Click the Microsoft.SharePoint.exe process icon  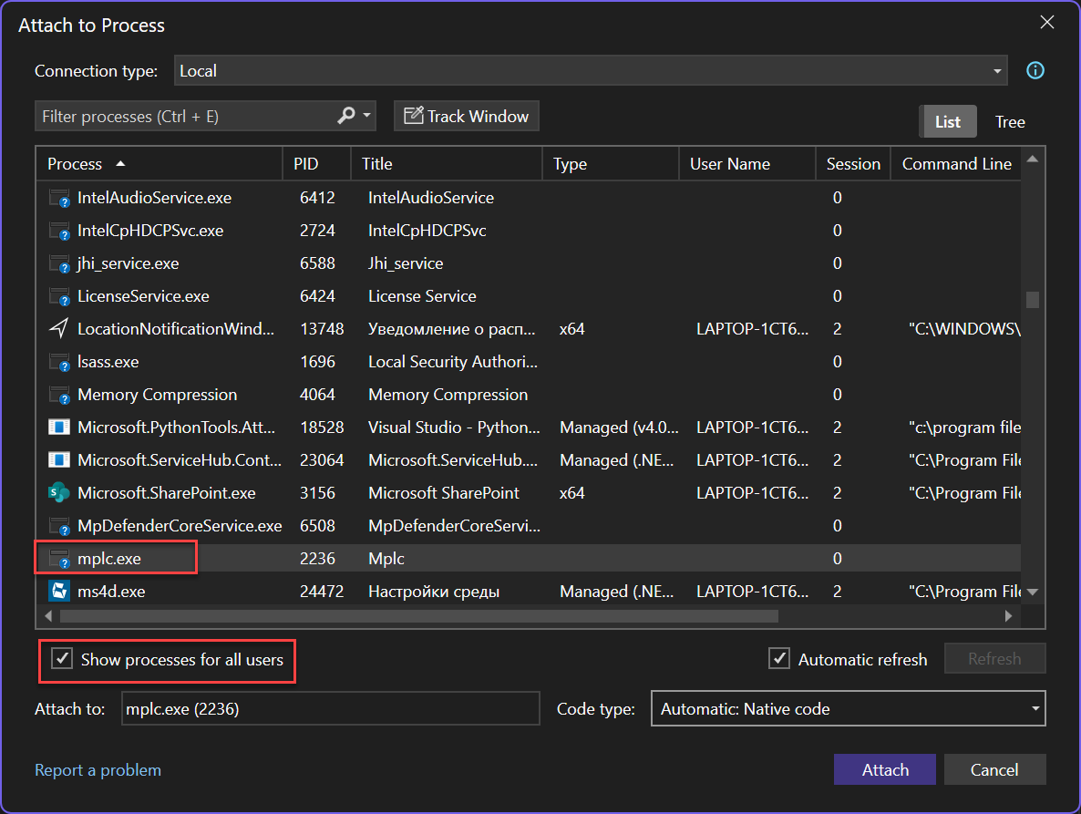(x=59, y=493)
